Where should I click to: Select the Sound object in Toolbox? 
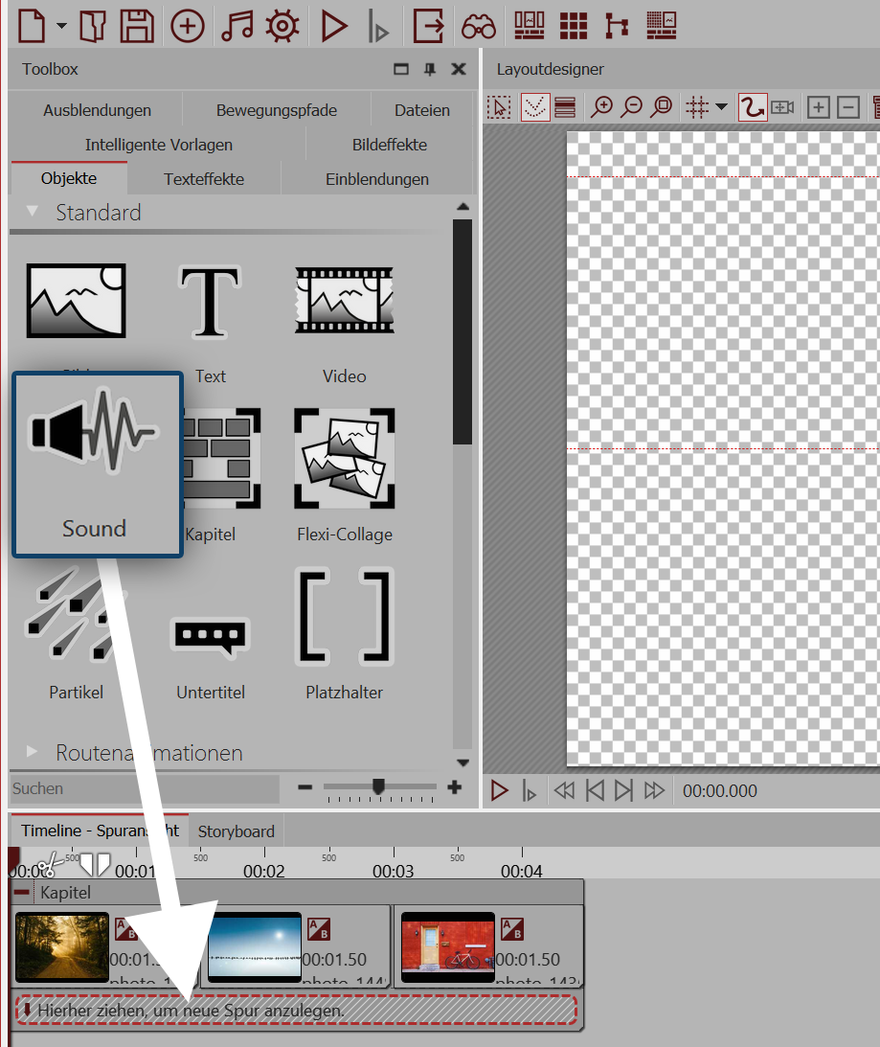96,464
